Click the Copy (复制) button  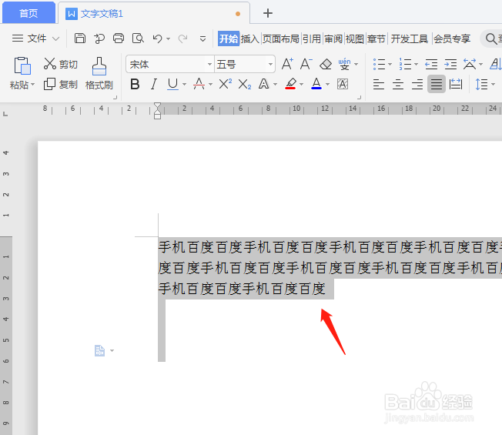[61, 84]
